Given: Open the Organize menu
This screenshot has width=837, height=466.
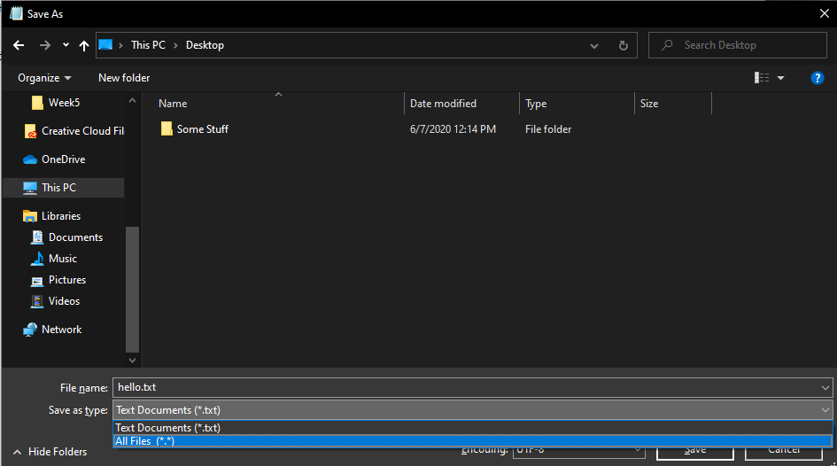Looking at the screenshot, I should pos(44,78).
